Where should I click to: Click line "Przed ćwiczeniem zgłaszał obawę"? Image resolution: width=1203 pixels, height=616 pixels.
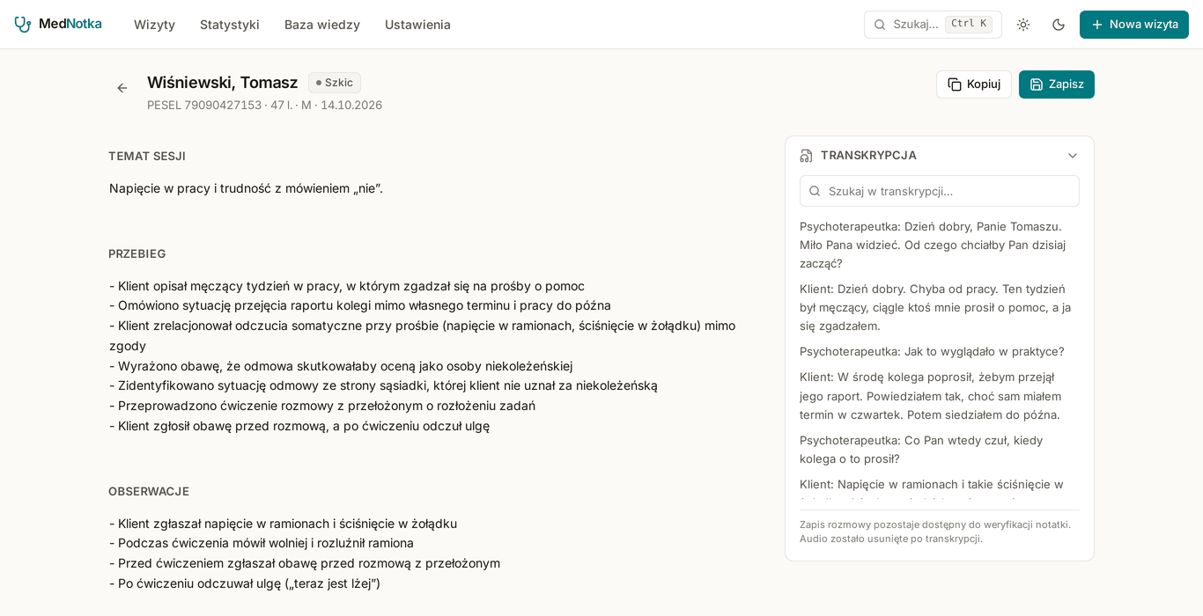tap(305, 563)
